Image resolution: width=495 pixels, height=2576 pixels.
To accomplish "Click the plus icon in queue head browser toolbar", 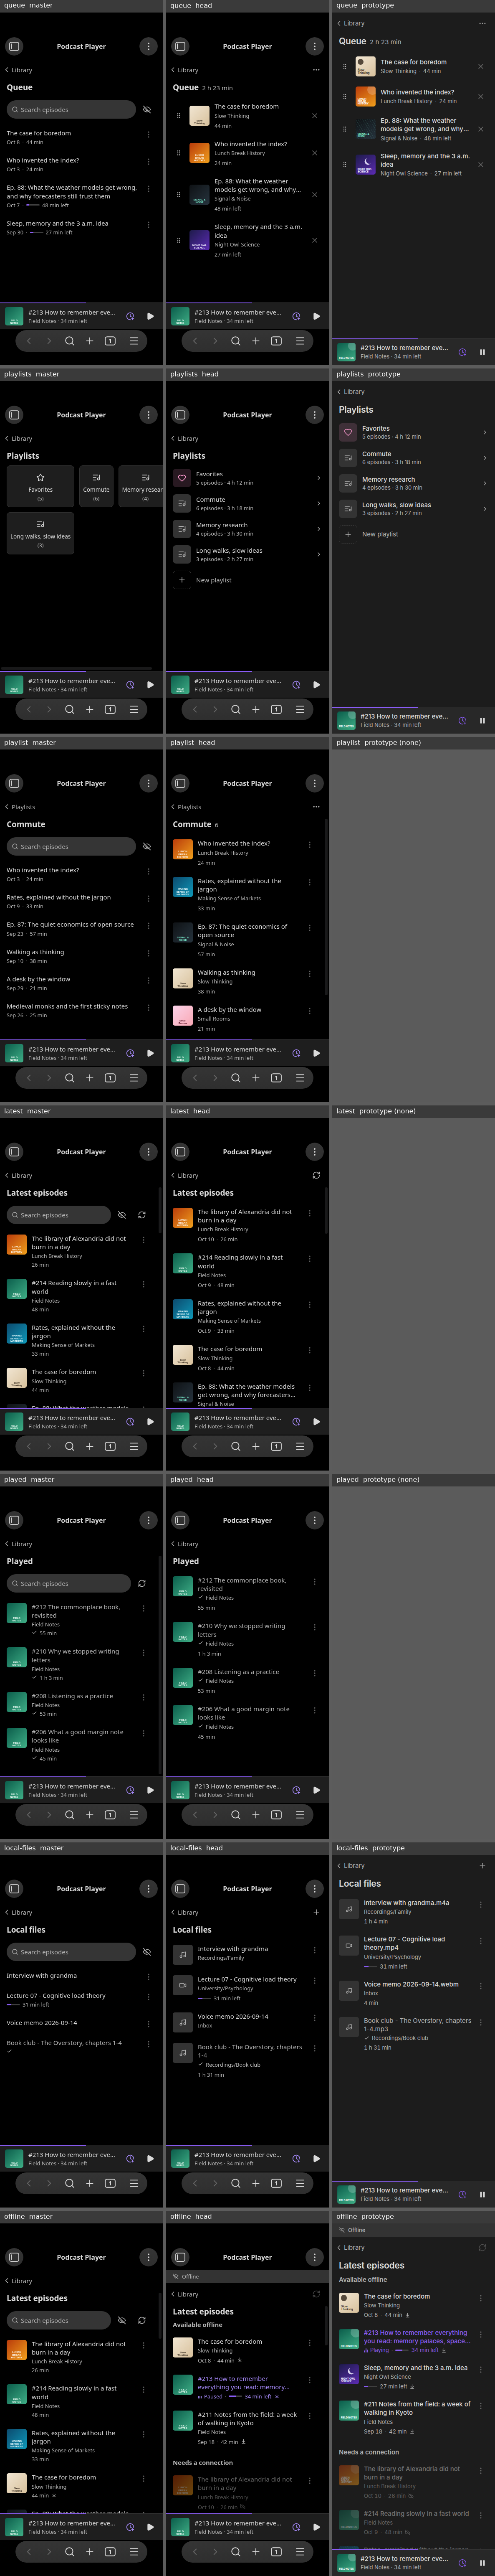I will 255,341.
